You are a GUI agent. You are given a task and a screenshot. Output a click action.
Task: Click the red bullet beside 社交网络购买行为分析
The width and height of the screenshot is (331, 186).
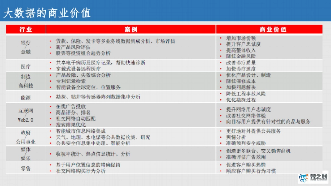click(x=50, y=171)
